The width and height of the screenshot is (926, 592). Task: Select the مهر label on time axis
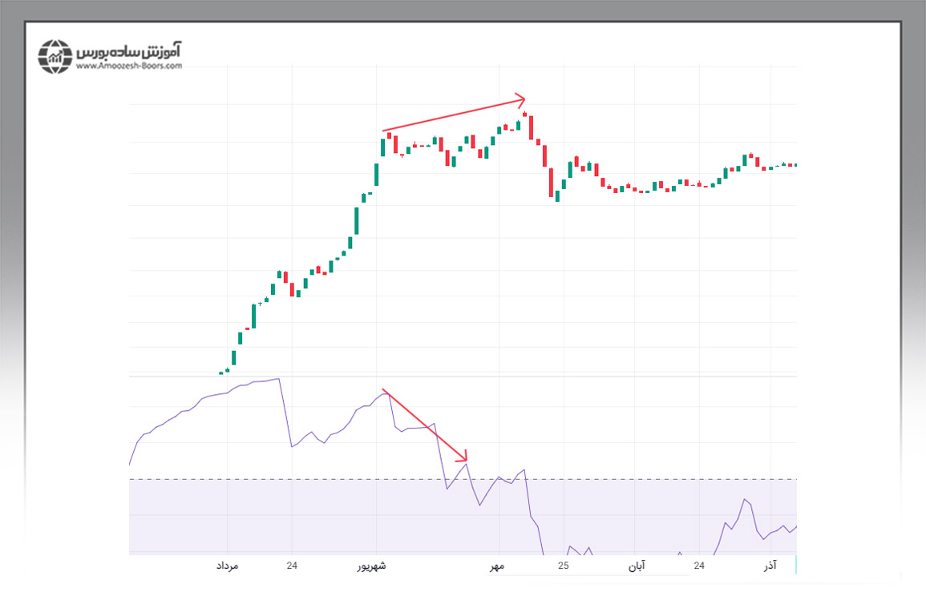[x=497, y=566]
